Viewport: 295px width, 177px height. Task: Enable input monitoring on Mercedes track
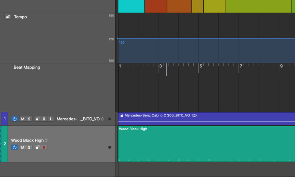pyautogui.click(x=50, y=119)
